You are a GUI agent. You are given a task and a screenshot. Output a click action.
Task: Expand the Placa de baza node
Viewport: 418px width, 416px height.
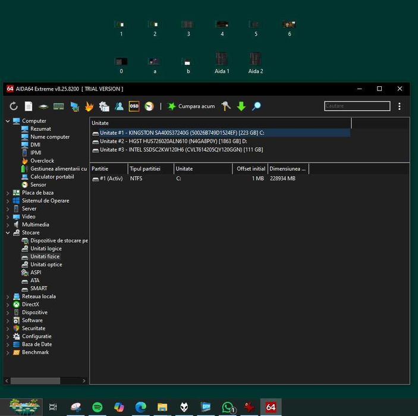[x=8, y=193]
